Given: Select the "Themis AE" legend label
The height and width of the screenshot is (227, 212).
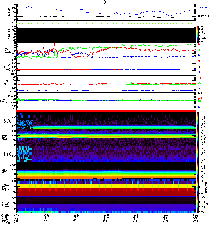Looking at the screenshot, I should (204, 16).
